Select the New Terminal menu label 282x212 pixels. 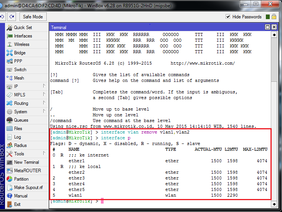26,162
